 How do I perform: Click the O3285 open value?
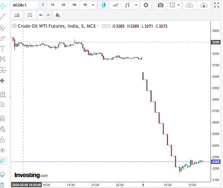pos(118,26)
